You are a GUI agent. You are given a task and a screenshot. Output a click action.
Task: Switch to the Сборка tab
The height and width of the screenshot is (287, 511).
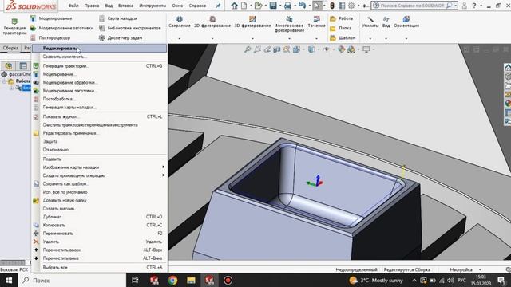10,48
